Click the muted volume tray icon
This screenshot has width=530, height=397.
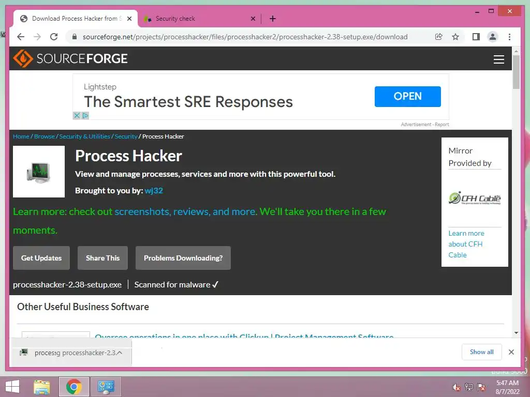(x=455, y=387)
